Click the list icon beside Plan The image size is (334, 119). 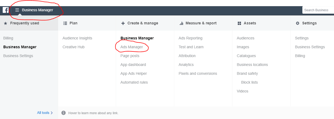[65, 23]
